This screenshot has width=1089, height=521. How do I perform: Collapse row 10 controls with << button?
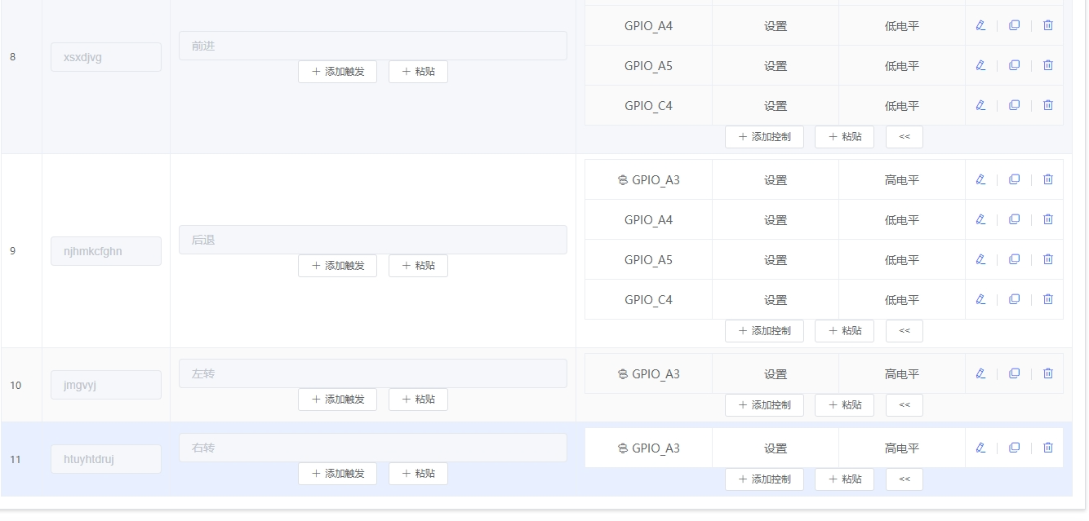click(905, 405)
